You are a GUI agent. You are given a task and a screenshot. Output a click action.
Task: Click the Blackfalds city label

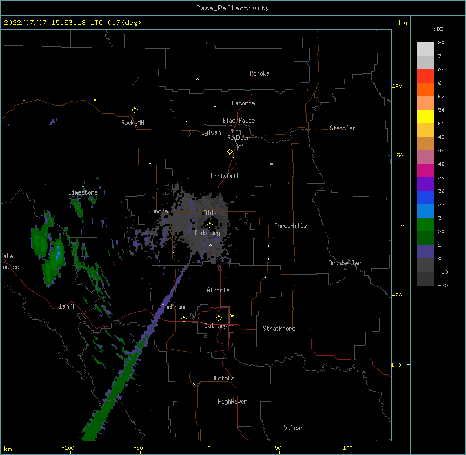click(238, 121)
